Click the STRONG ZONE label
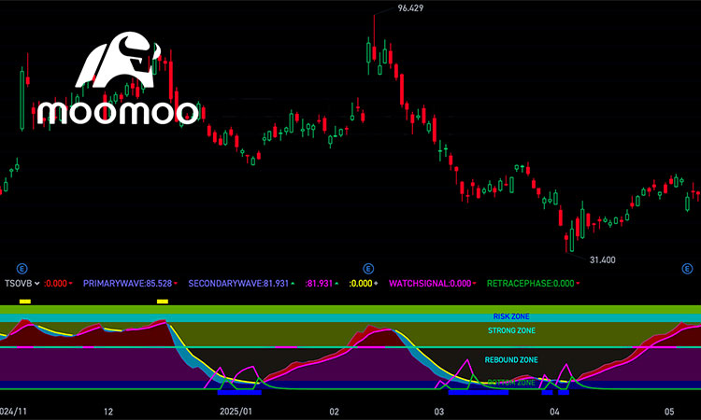 pyautogui.click(x=511, y=330)
